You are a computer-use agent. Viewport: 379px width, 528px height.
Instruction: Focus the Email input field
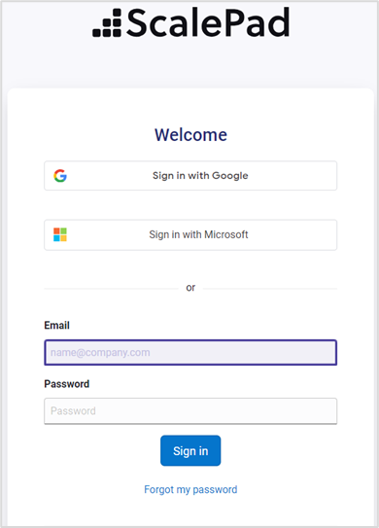coord(190,353)
